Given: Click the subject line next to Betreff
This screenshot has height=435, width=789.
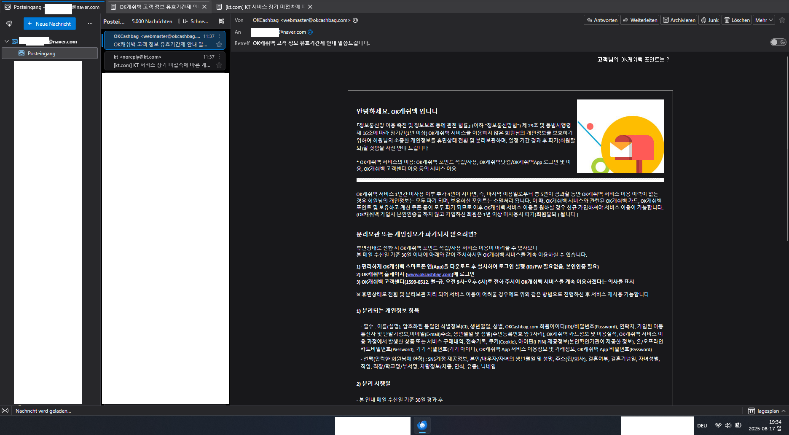Looking at the screenshot, I should click(x=311, y=43).
